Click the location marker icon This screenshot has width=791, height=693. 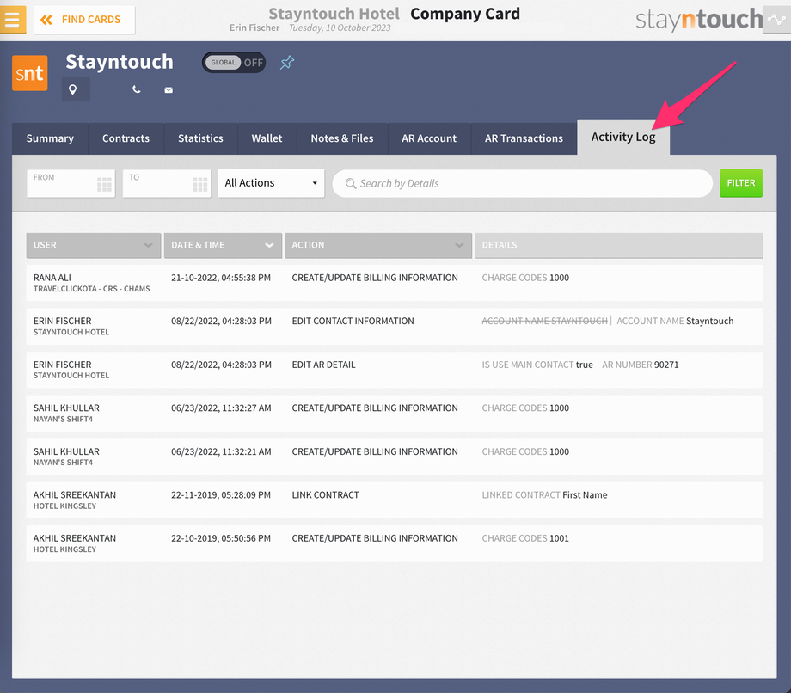point(73,89)
